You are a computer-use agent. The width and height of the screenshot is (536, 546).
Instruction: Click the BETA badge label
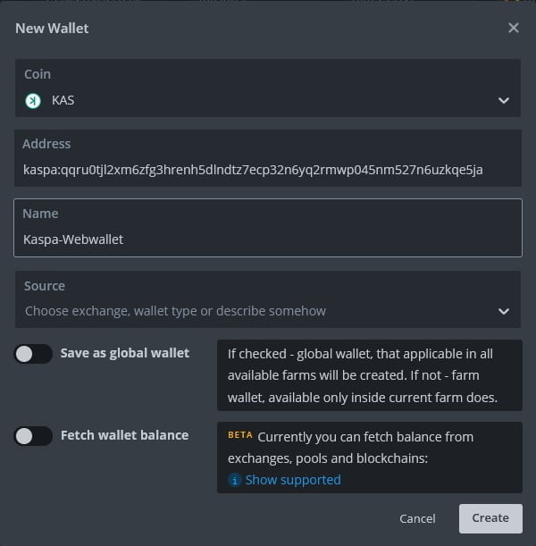[239, 436]
